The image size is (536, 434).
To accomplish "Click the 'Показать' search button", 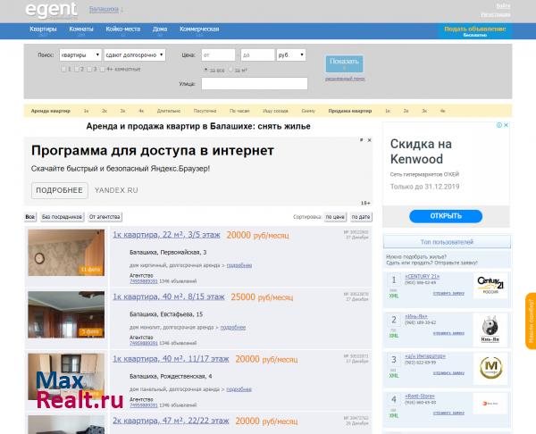I will [344, 63].
